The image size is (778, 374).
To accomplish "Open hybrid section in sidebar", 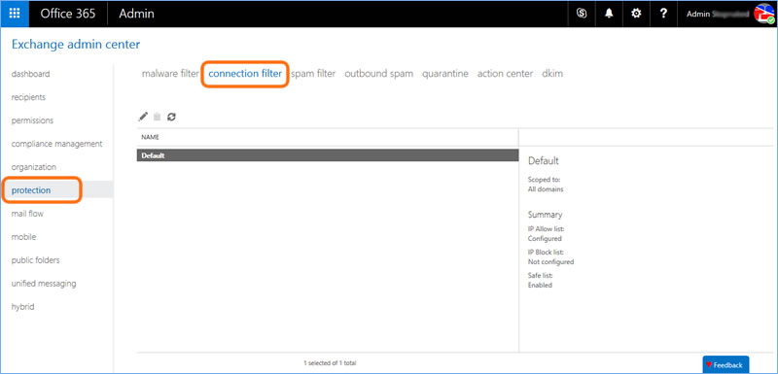I will pyautogui.click(x=22, y=307).
